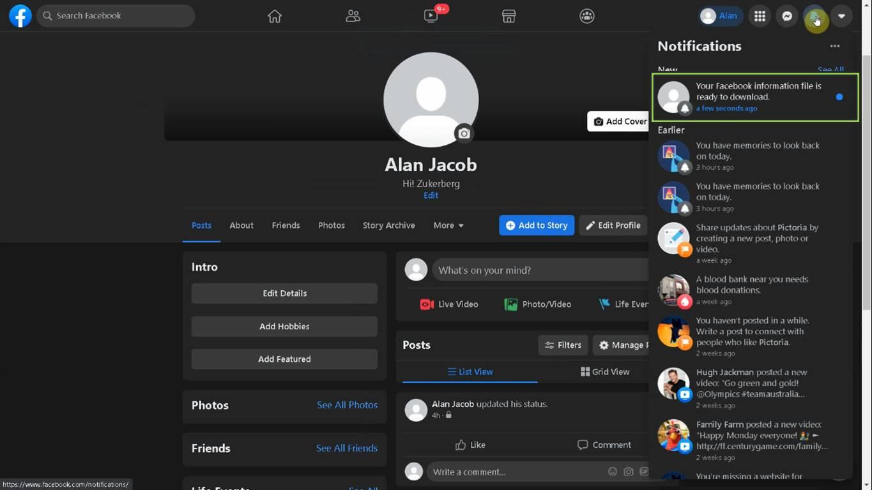Open the Messenger icon

(787, 16)
